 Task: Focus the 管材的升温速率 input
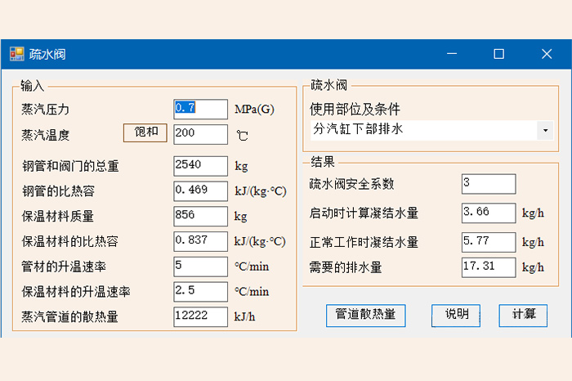point(200,267)
